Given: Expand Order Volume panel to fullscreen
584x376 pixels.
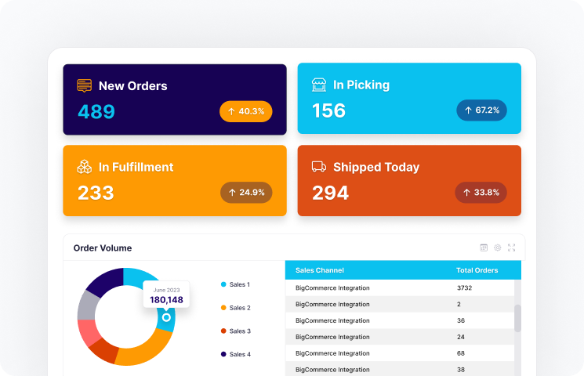Looking at the screenshot, I should tap(511, 248).
